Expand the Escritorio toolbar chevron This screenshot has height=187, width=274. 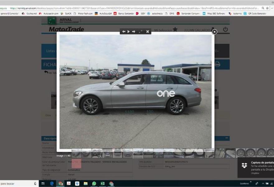251,183
